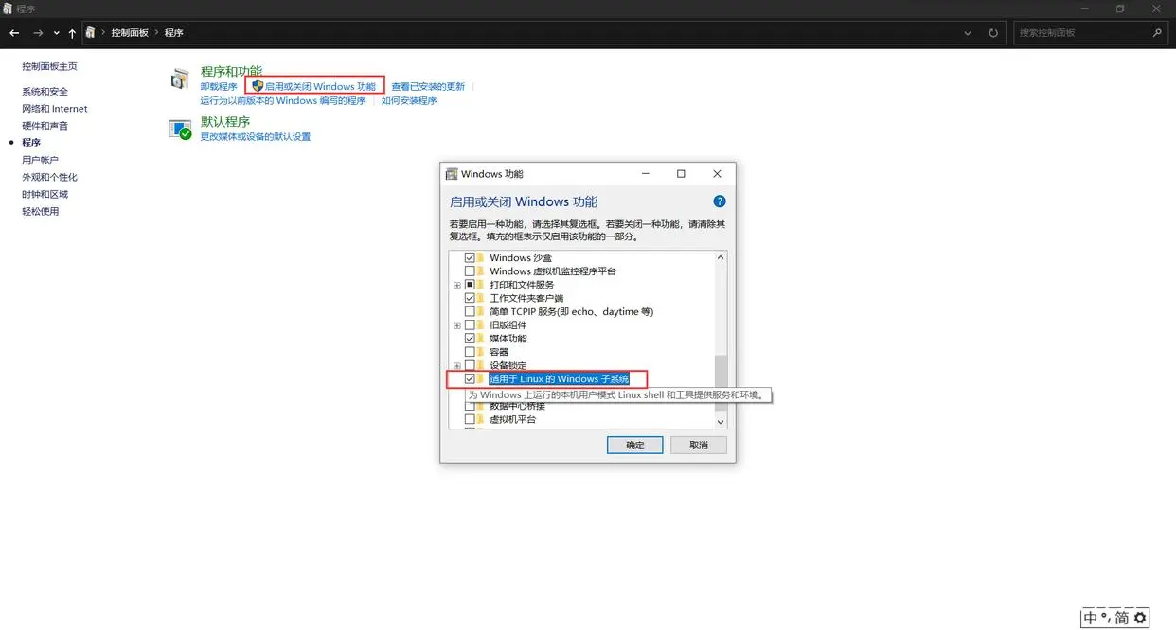
Task: Check the 旧版组件 checkbox
Action: [x=470, y=325]
